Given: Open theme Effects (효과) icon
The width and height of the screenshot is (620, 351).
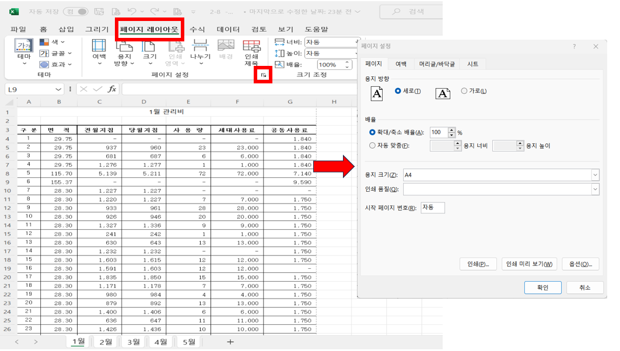Looking at the screenshot, I should pyautogui.click(x=44, y=64).
